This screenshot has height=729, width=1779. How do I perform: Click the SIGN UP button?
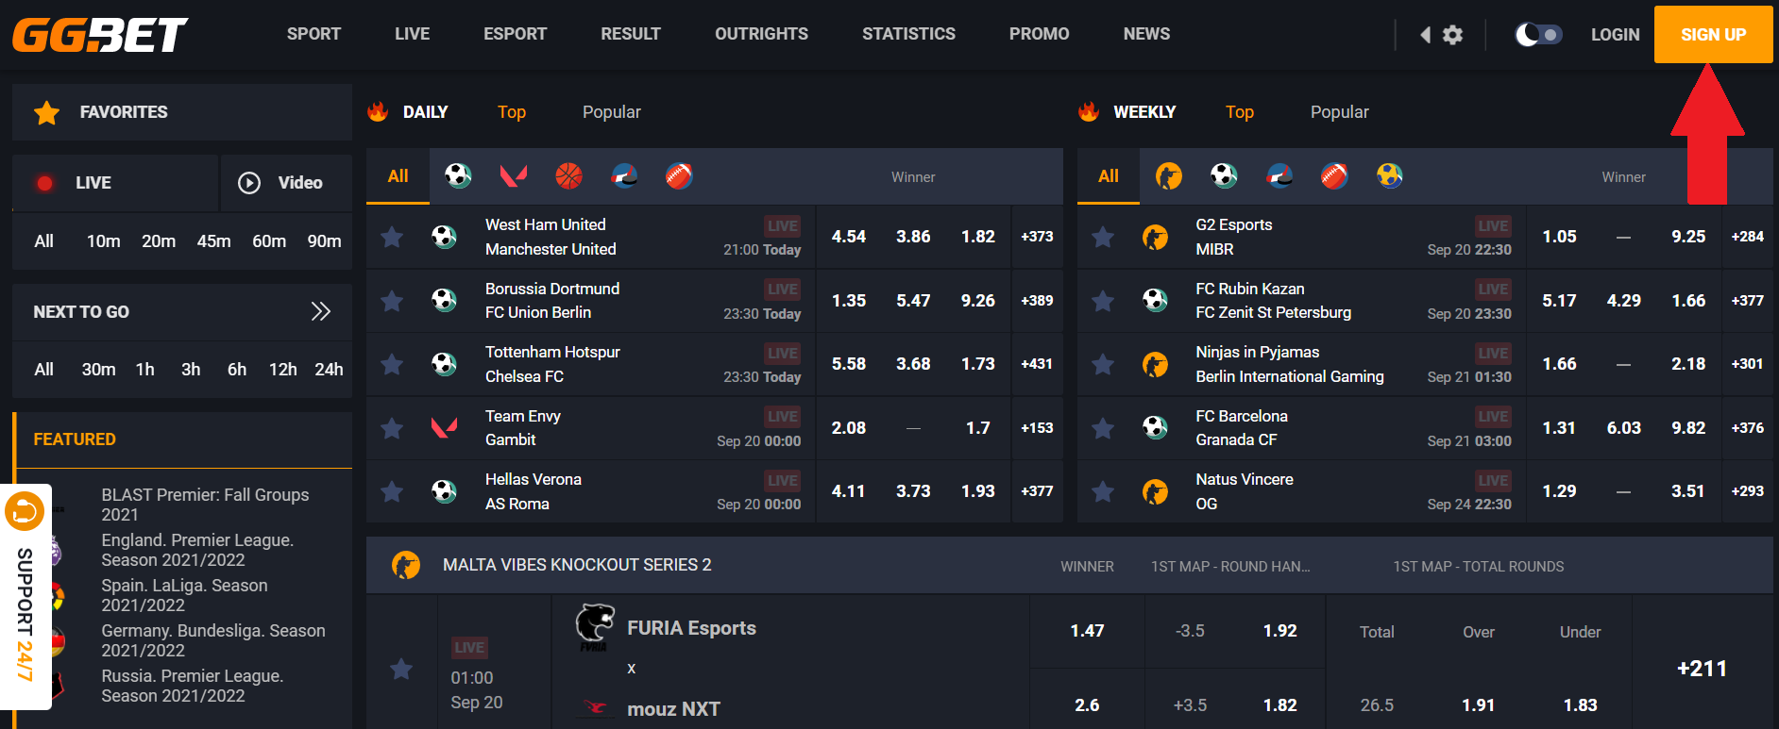1714,35
